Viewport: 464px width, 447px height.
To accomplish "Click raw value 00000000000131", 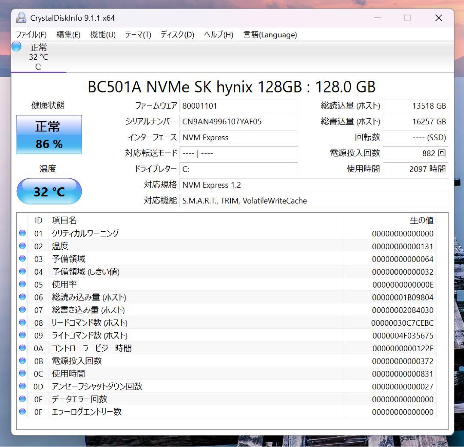I will pyautogui.click(x=403, y=246).
